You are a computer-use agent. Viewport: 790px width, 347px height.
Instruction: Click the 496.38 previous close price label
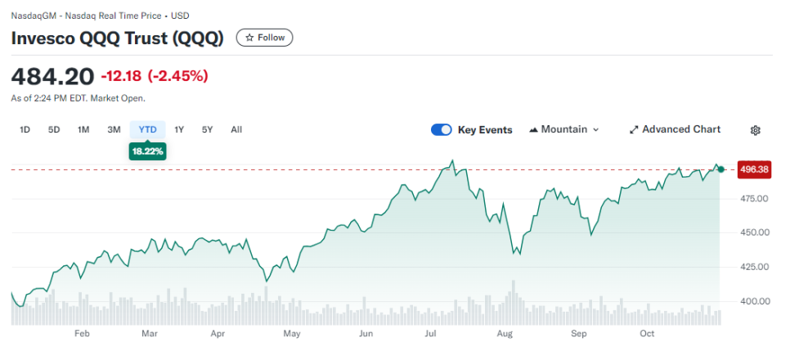click(x=755, y=169)
